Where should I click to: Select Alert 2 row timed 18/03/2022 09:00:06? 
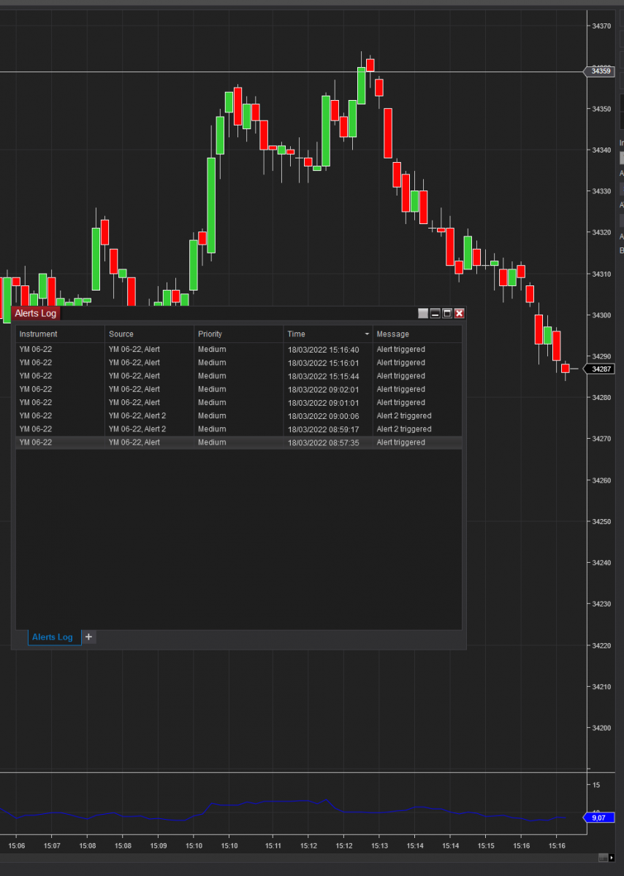(x=239, y=415)
